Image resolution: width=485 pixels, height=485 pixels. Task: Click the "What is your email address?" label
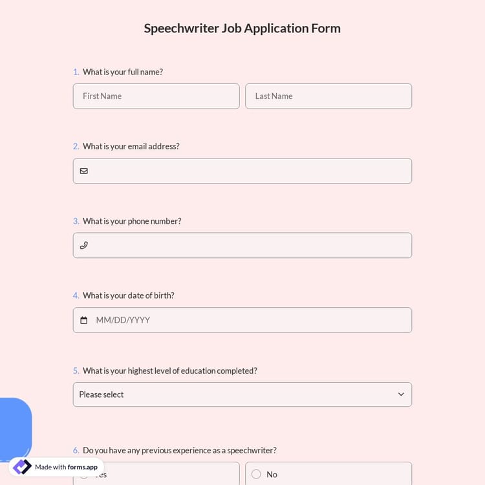[x=131, y=146]
